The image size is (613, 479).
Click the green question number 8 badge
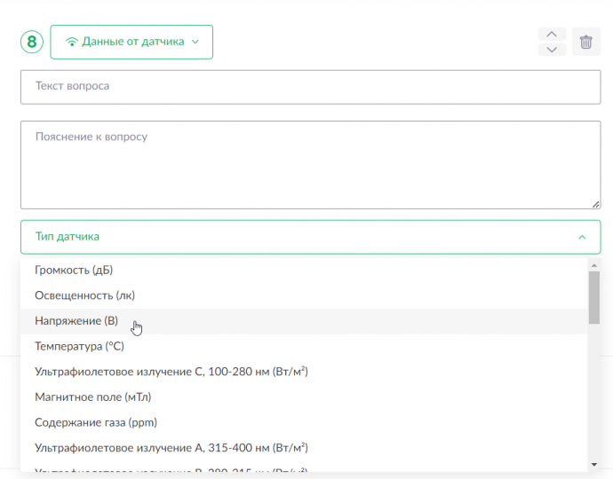point(32,42)
